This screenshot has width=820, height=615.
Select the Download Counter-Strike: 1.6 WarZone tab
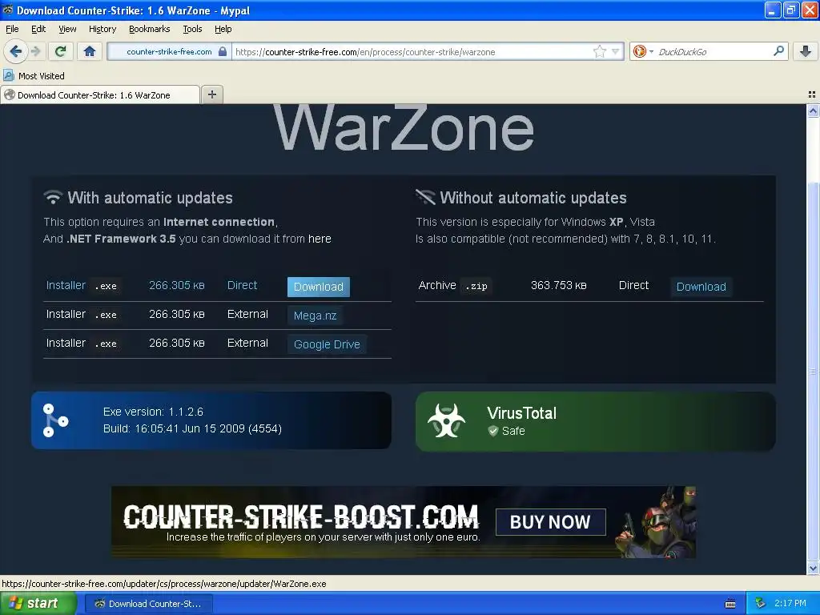(100, 94)
